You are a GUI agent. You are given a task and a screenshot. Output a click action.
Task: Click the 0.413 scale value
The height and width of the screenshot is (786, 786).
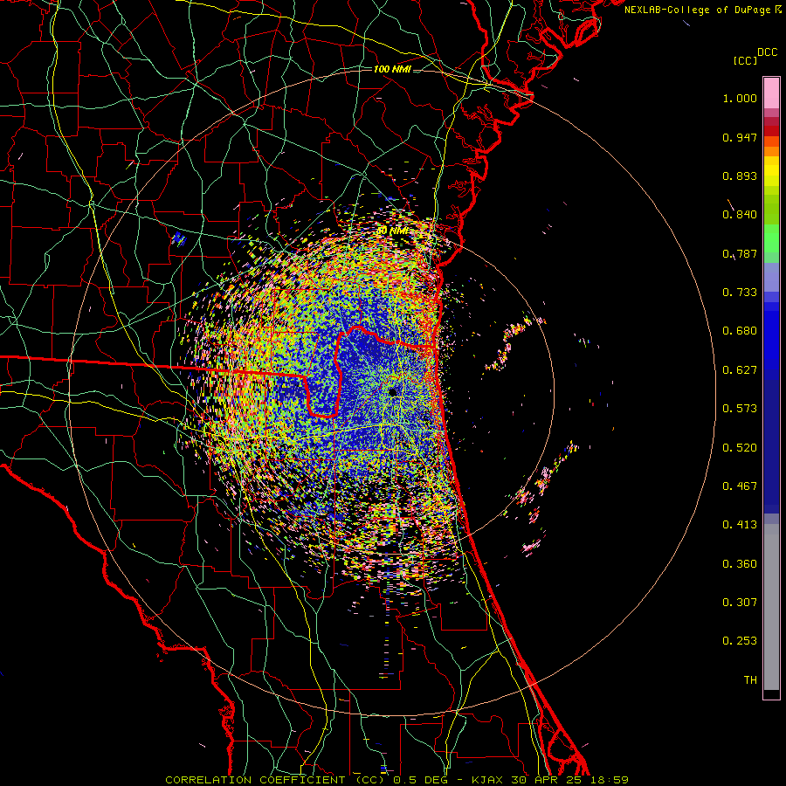coord(740,525)
